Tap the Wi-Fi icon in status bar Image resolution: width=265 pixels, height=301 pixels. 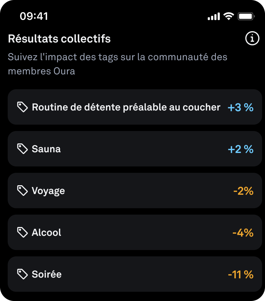tap(229, 16)
